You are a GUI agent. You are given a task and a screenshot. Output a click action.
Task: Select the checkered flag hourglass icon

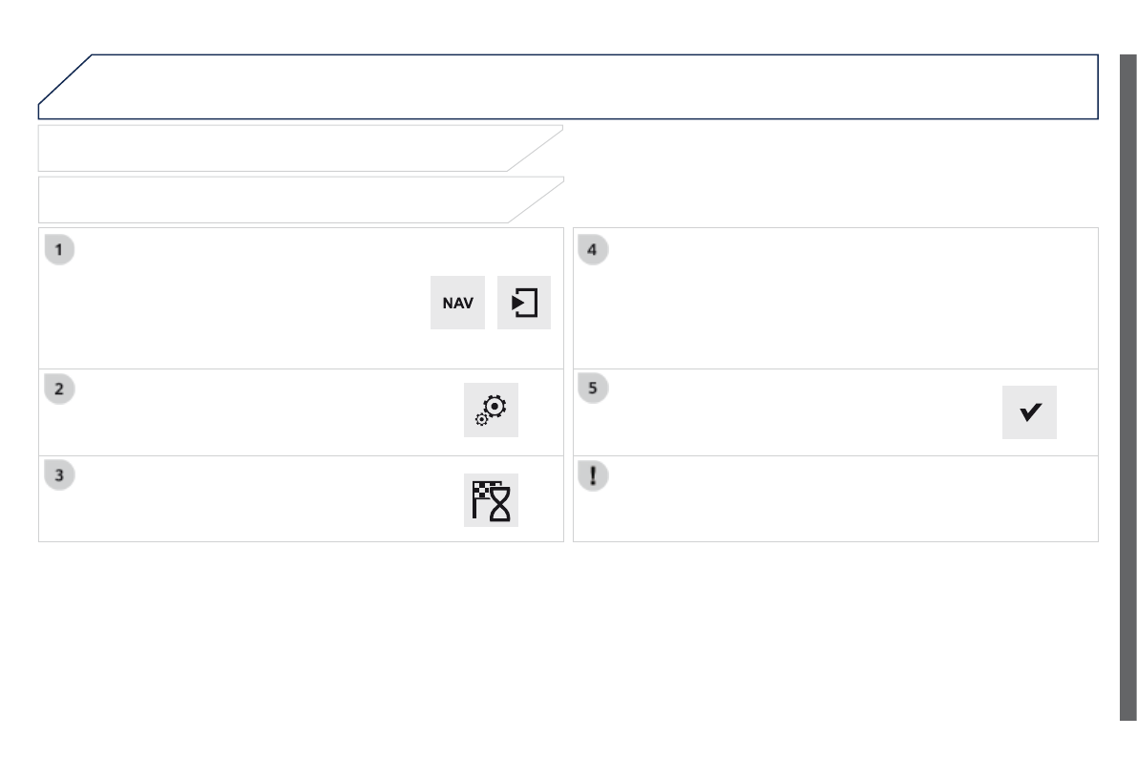[491, 498]
